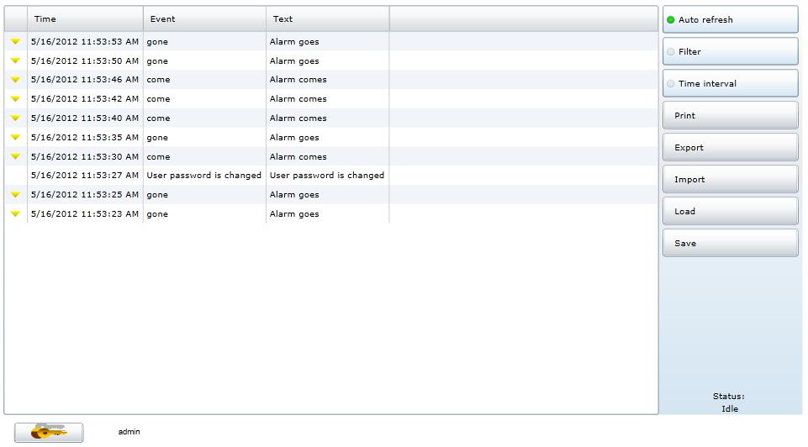This screenshot has height=447, width=808.
Task: Sort by the Text column header
Action: pos(327,18)
